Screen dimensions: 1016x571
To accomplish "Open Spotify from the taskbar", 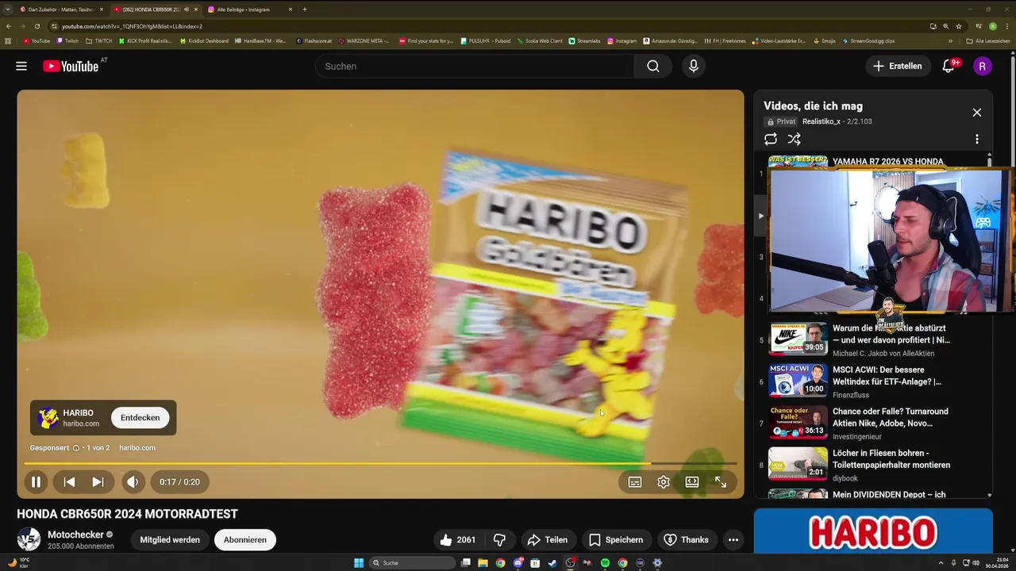I will coord(605,563).
